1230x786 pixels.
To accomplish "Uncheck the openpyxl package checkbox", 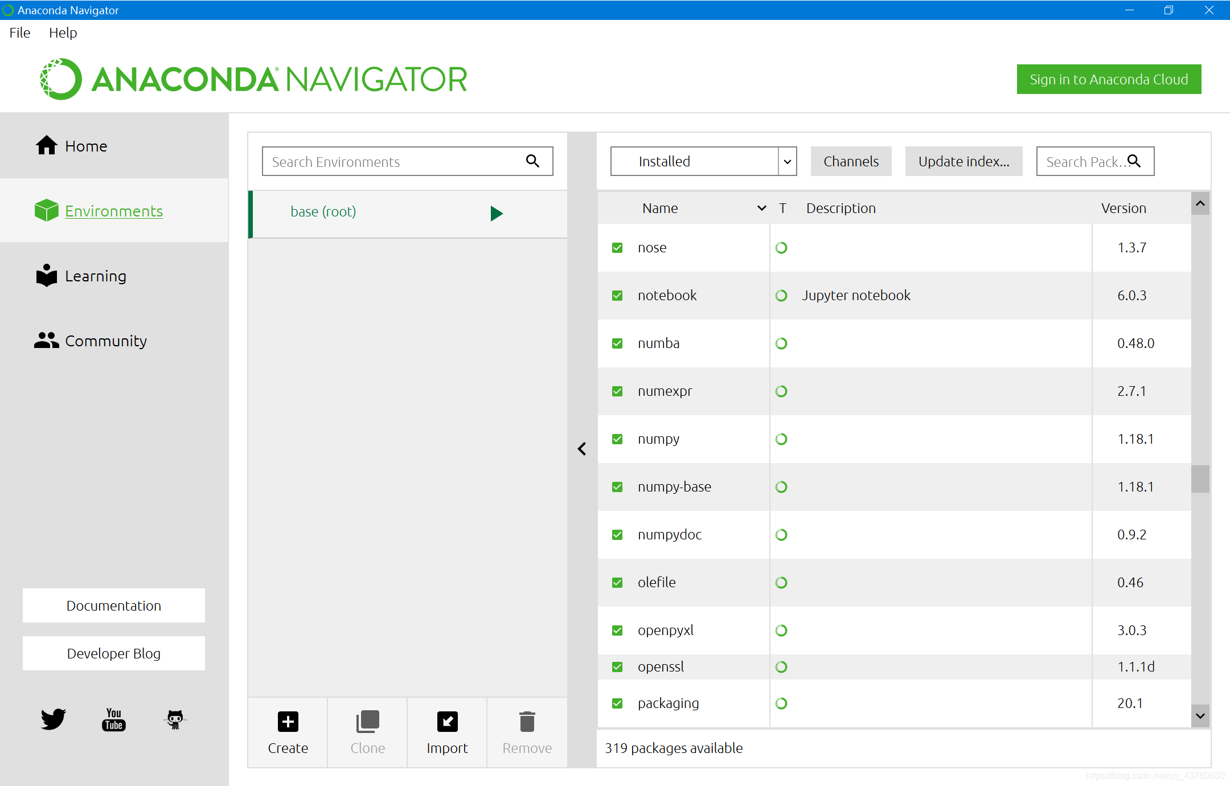I will [617, 631].
